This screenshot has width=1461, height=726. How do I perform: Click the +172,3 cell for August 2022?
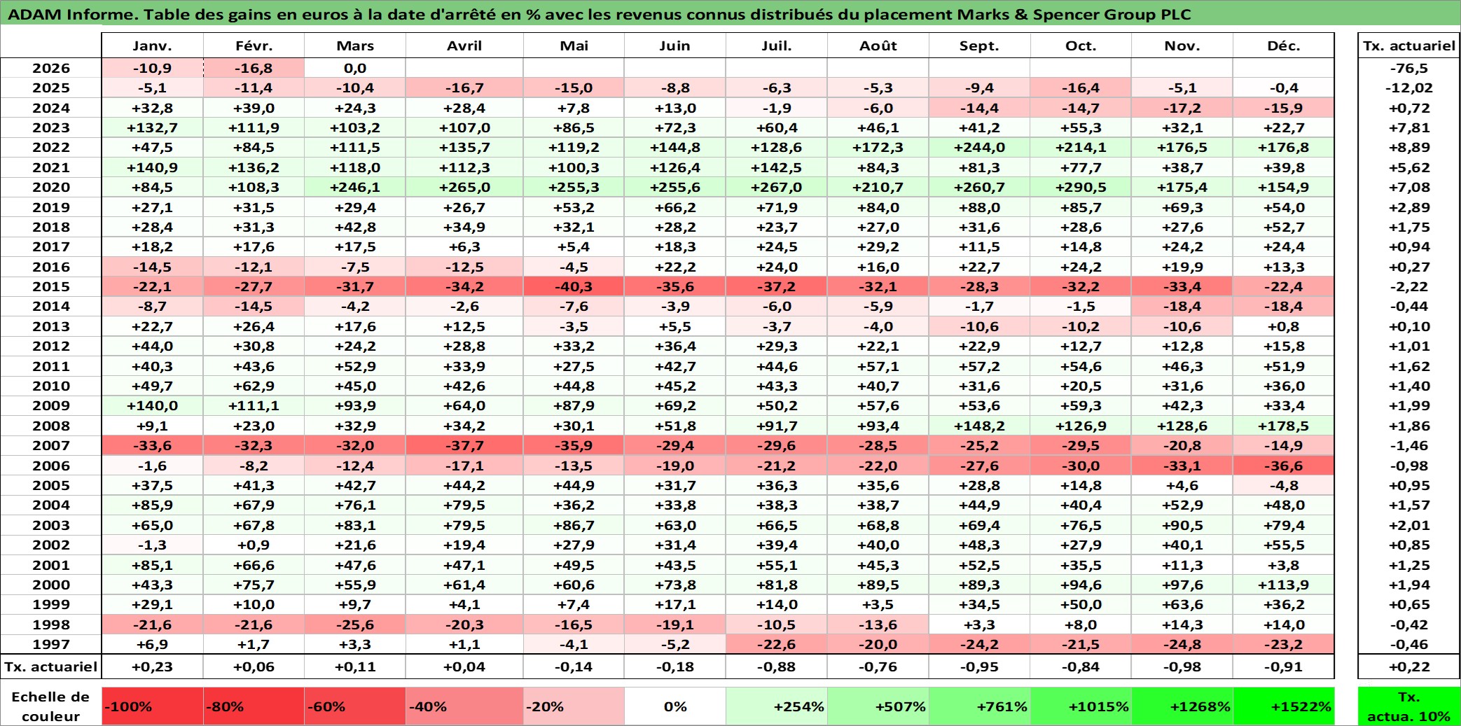(x=878, y=147)
